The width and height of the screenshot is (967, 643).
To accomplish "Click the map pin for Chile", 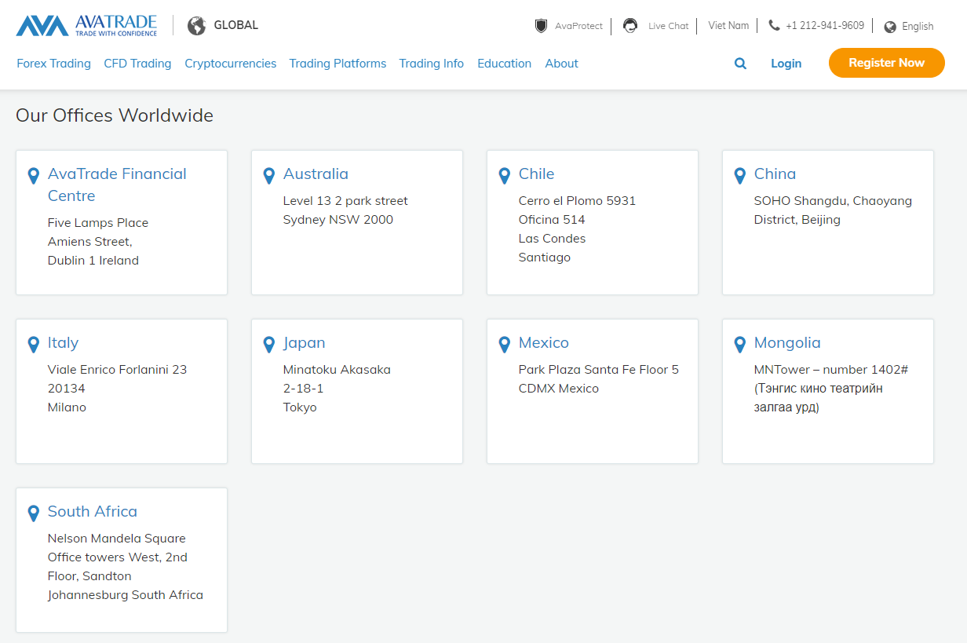I will pos(504,176).
